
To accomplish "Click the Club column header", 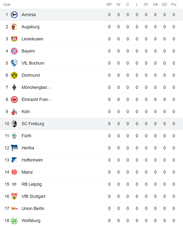I will pyautogui.click(x=7, y=4).
